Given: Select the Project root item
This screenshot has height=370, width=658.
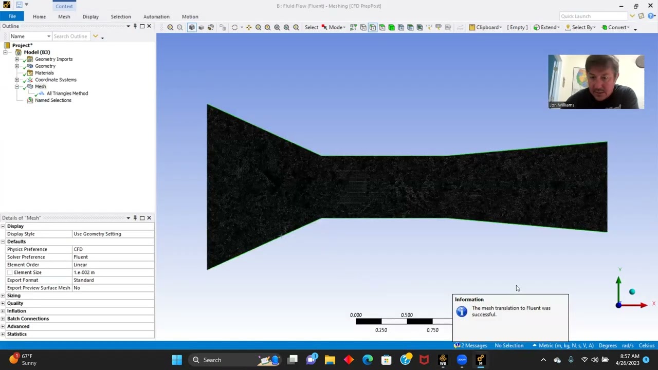Looking at the screenshot, I should click(x=22, y=45).
